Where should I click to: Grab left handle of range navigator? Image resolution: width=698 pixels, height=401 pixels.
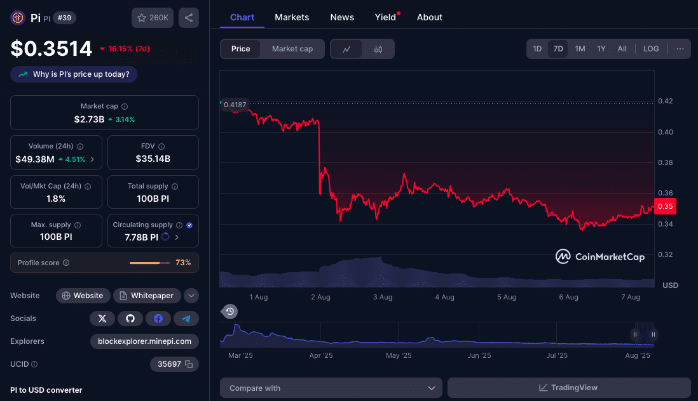(x=635, y=334)
